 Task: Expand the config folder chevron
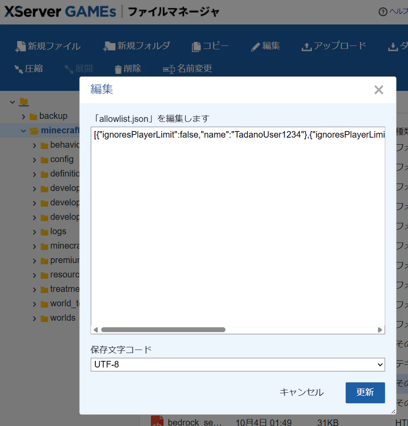tap(34, 160)
